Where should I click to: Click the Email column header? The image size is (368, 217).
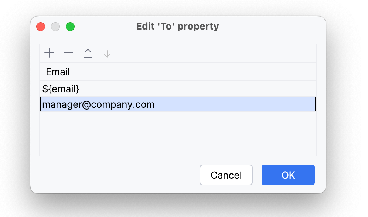click(x=58, y=72)
